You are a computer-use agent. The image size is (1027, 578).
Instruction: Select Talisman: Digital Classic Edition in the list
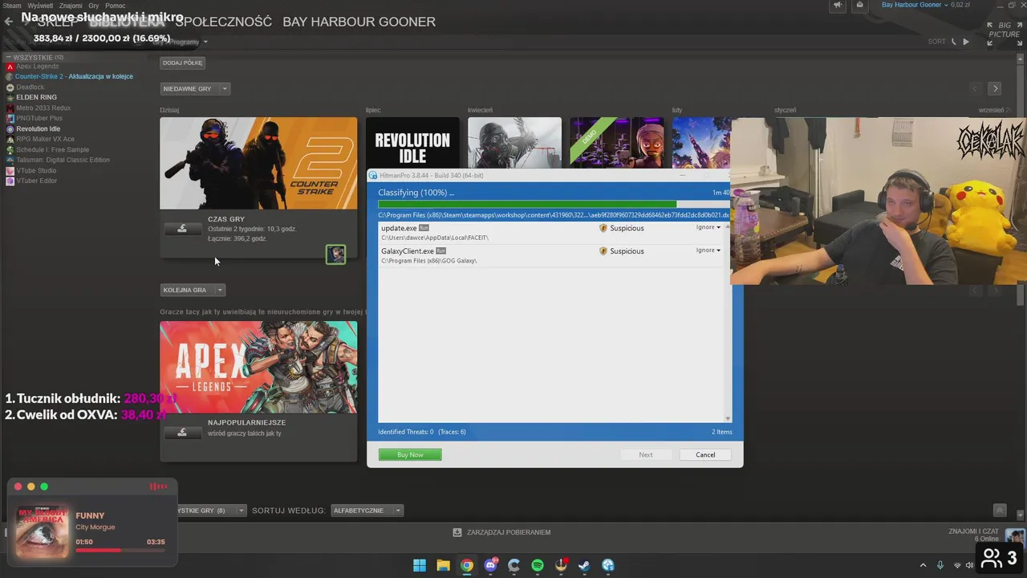coord(63,160)
